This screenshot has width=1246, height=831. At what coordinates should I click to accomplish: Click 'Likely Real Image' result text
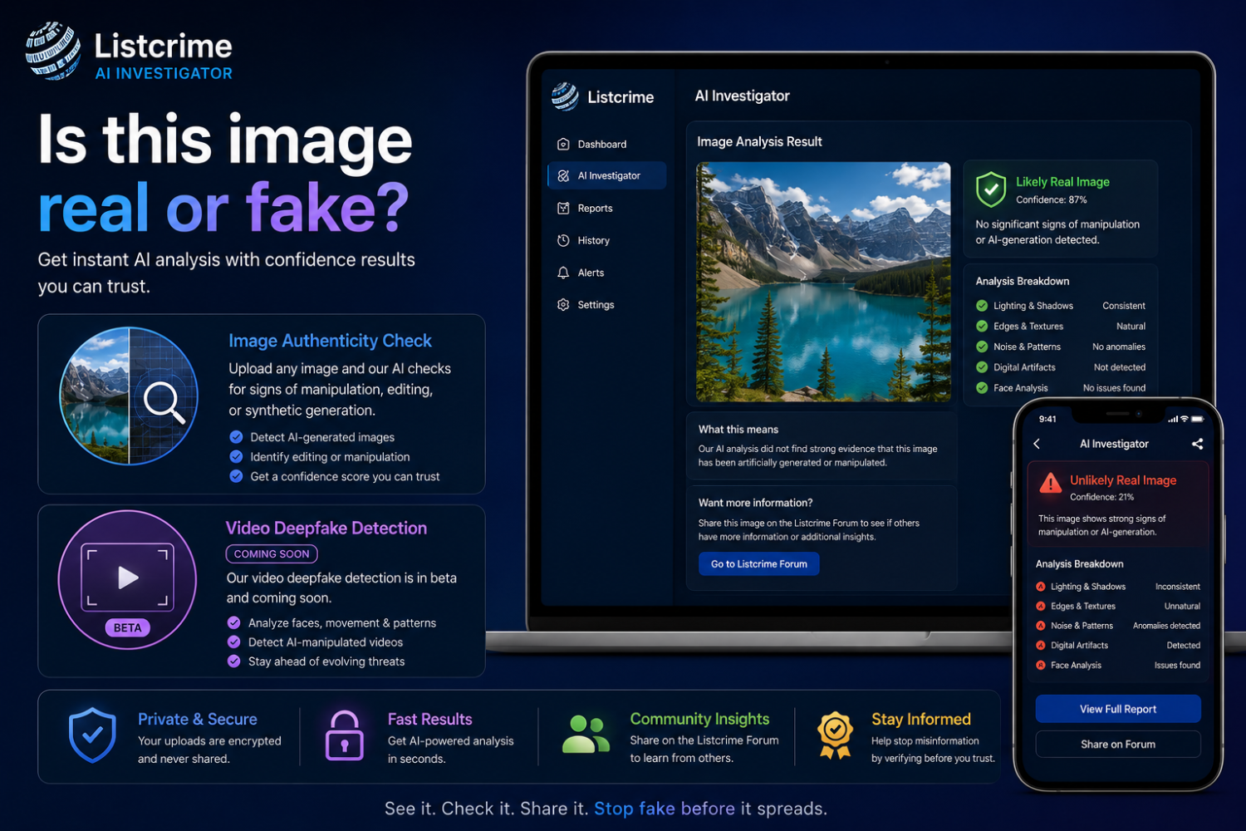[1062, 181]
